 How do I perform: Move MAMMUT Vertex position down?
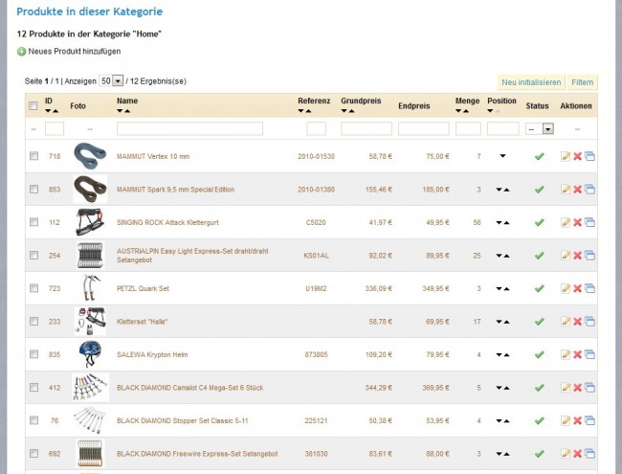502,156
